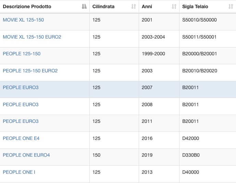Select the D330B0 frame code cell

point(191,155)
